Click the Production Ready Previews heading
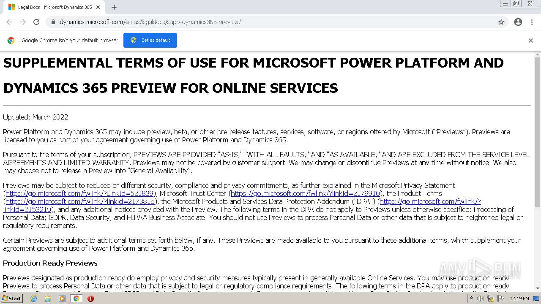The height and width of the screenshot is (304, 541). coord(50,263)
